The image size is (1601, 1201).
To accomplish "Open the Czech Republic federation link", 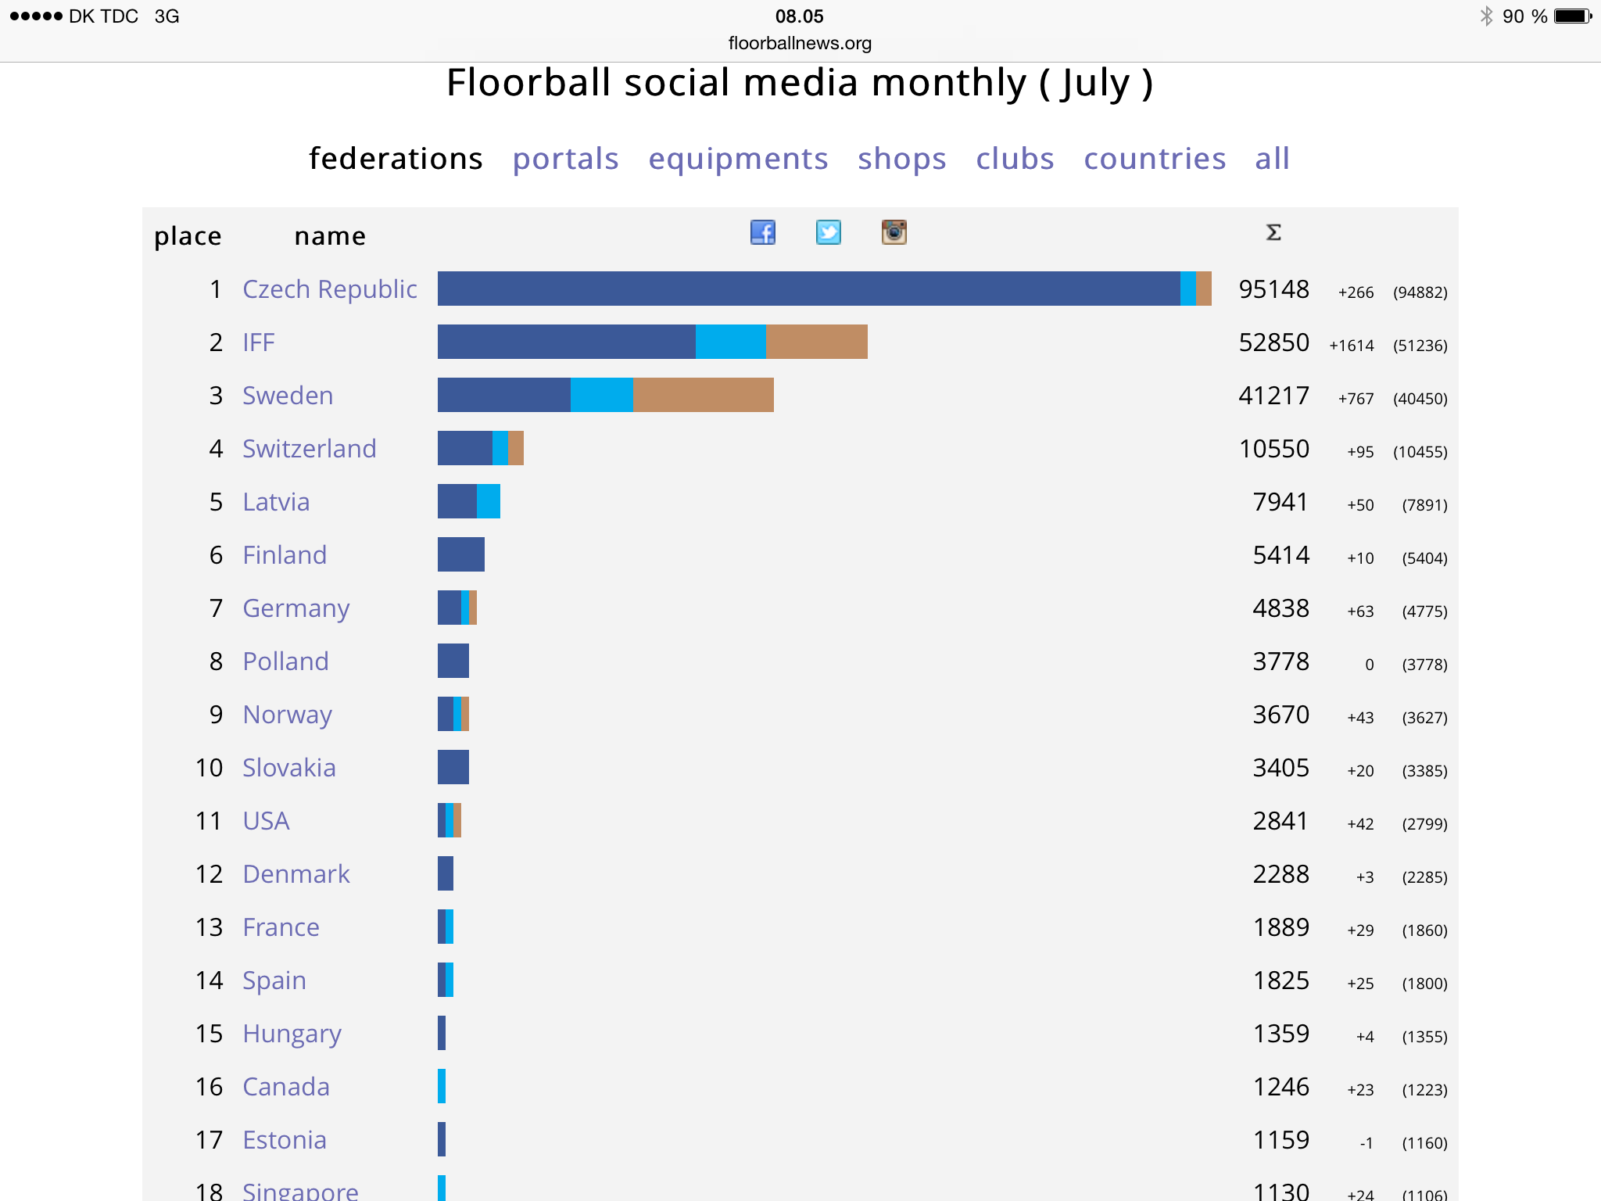I will (329, 289).
